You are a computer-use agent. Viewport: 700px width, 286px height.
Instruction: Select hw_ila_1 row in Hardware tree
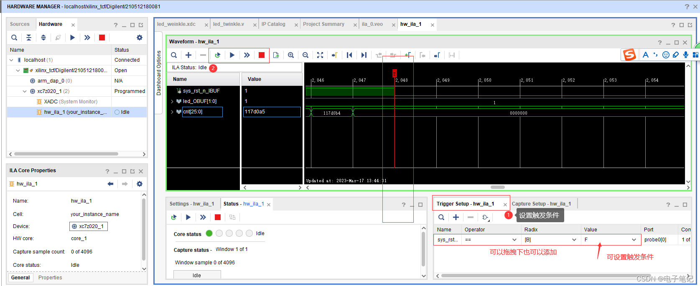coord(77,112)
